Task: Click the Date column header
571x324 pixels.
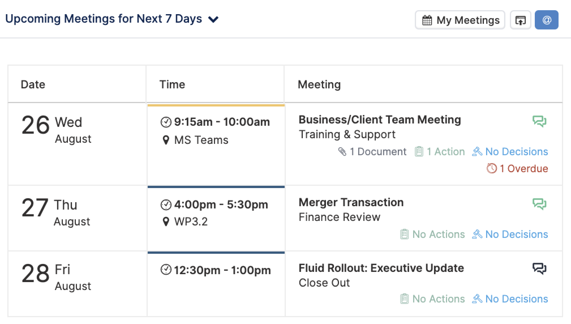Action: point(33,84)
